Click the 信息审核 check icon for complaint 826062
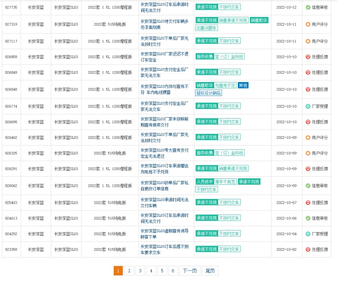This screenshot has height=281, width=337. point(308,186)
